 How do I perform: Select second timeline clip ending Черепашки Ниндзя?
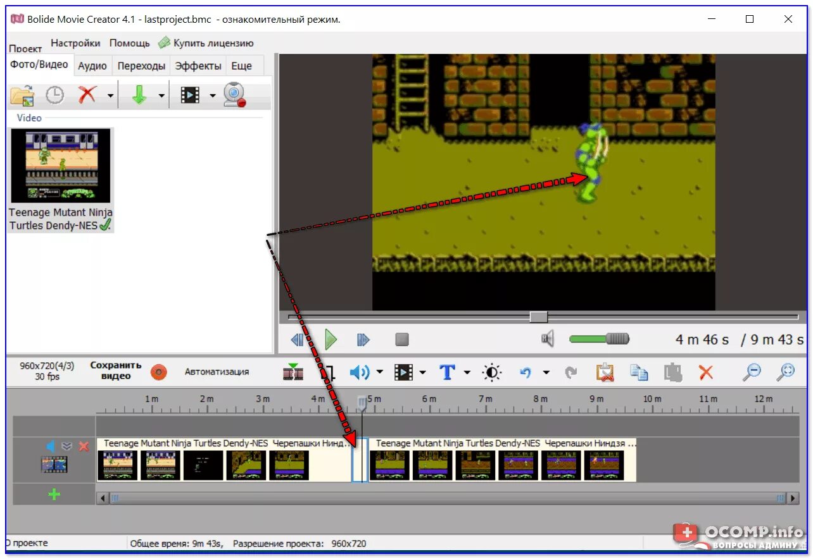503,460
